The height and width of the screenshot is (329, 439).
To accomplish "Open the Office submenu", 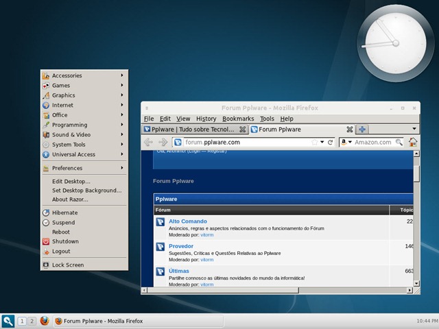I will (x=84, y=115).
